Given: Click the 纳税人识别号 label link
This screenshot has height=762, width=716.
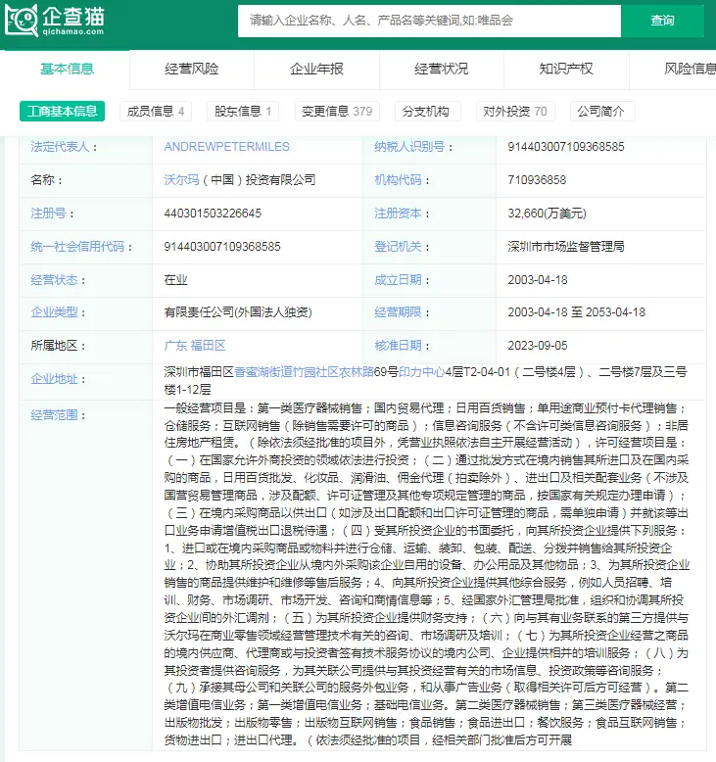Looking at the screenshot, I should 409,147.
